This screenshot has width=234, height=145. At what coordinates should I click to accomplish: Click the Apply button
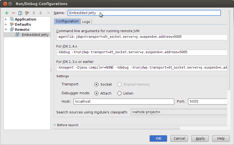(200, 139)
